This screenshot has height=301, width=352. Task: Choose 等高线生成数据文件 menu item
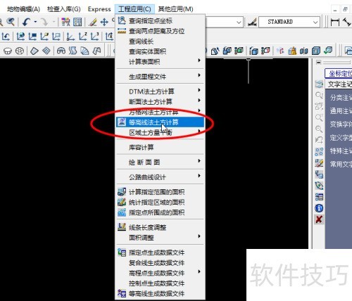(161, 293)
